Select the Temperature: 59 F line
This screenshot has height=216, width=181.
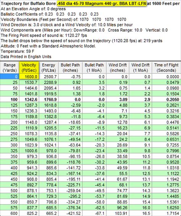pyautogui.click(x=17, y=52)
